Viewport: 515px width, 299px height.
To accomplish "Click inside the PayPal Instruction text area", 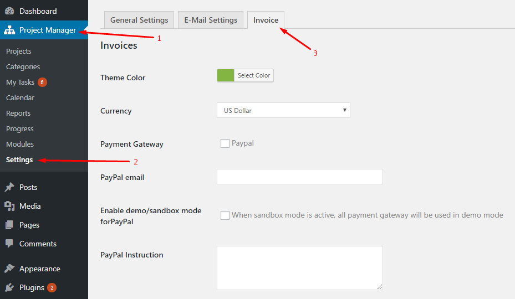I will click(x=300, y=268).
